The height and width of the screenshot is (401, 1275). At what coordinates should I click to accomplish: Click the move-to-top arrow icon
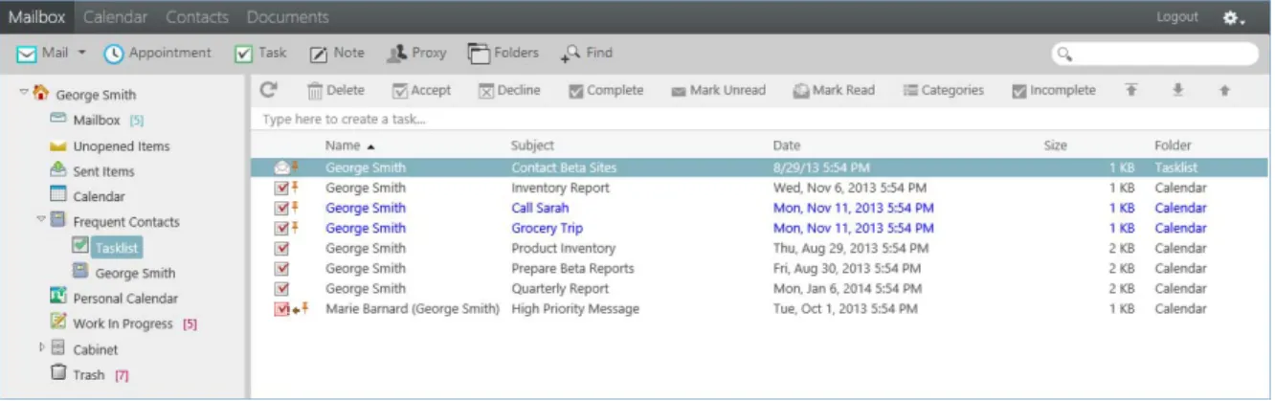click(x=1131, y=90)
